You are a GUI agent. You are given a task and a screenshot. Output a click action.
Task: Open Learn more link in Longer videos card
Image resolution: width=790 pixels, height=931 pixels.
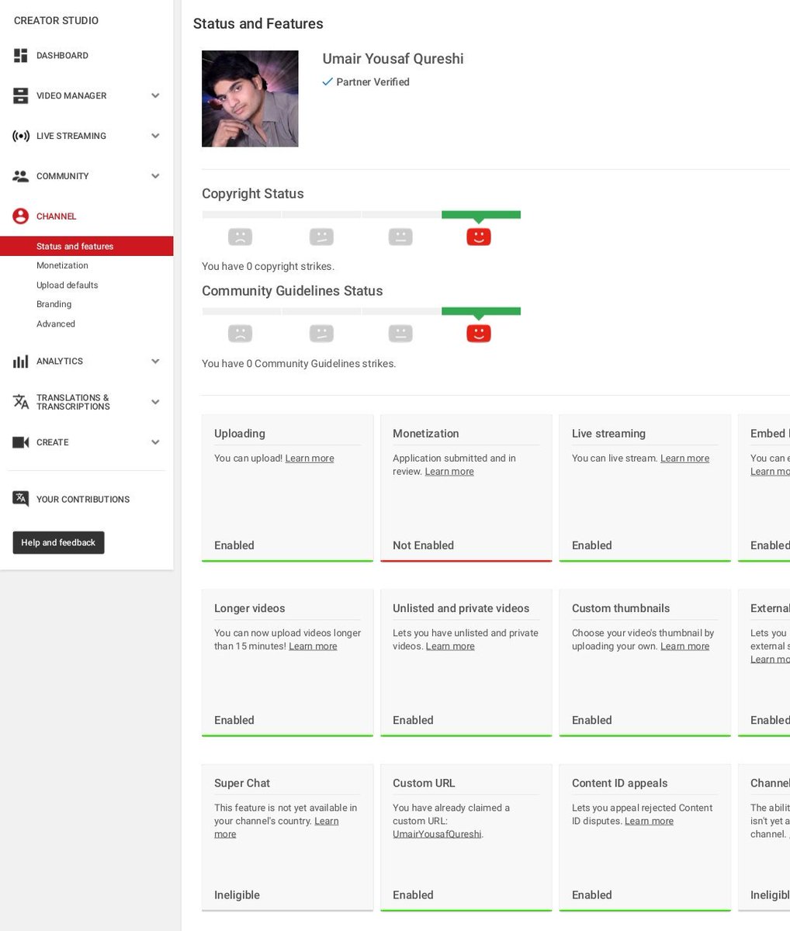pyautogui.click(x=313, y=646)
